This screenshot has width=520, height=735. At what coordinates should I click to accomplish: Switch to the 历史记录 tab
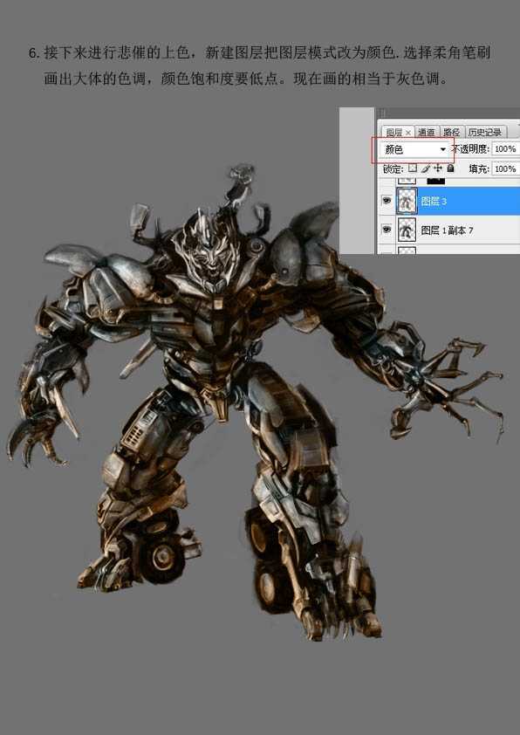484,133
